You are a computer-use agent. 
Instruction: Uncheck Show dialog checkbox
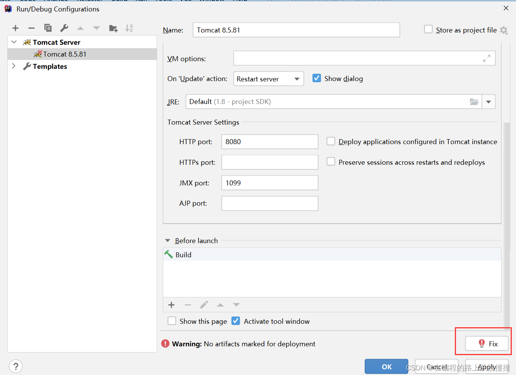tap(316, 78)
